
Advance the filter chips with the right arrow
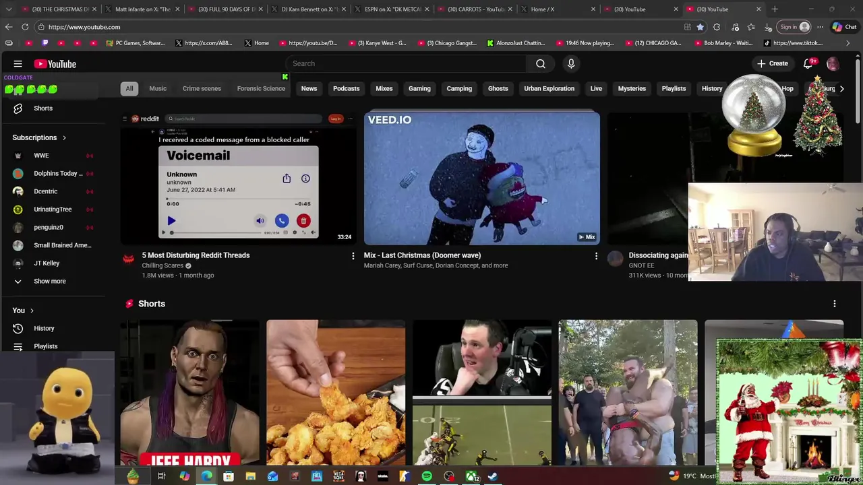(x=841, y=88)
